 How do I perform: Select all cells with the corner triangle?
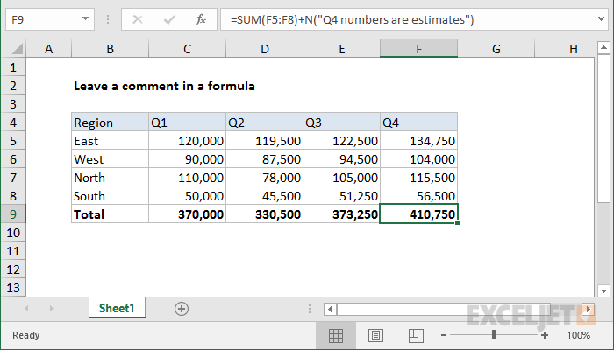(17, 49)
